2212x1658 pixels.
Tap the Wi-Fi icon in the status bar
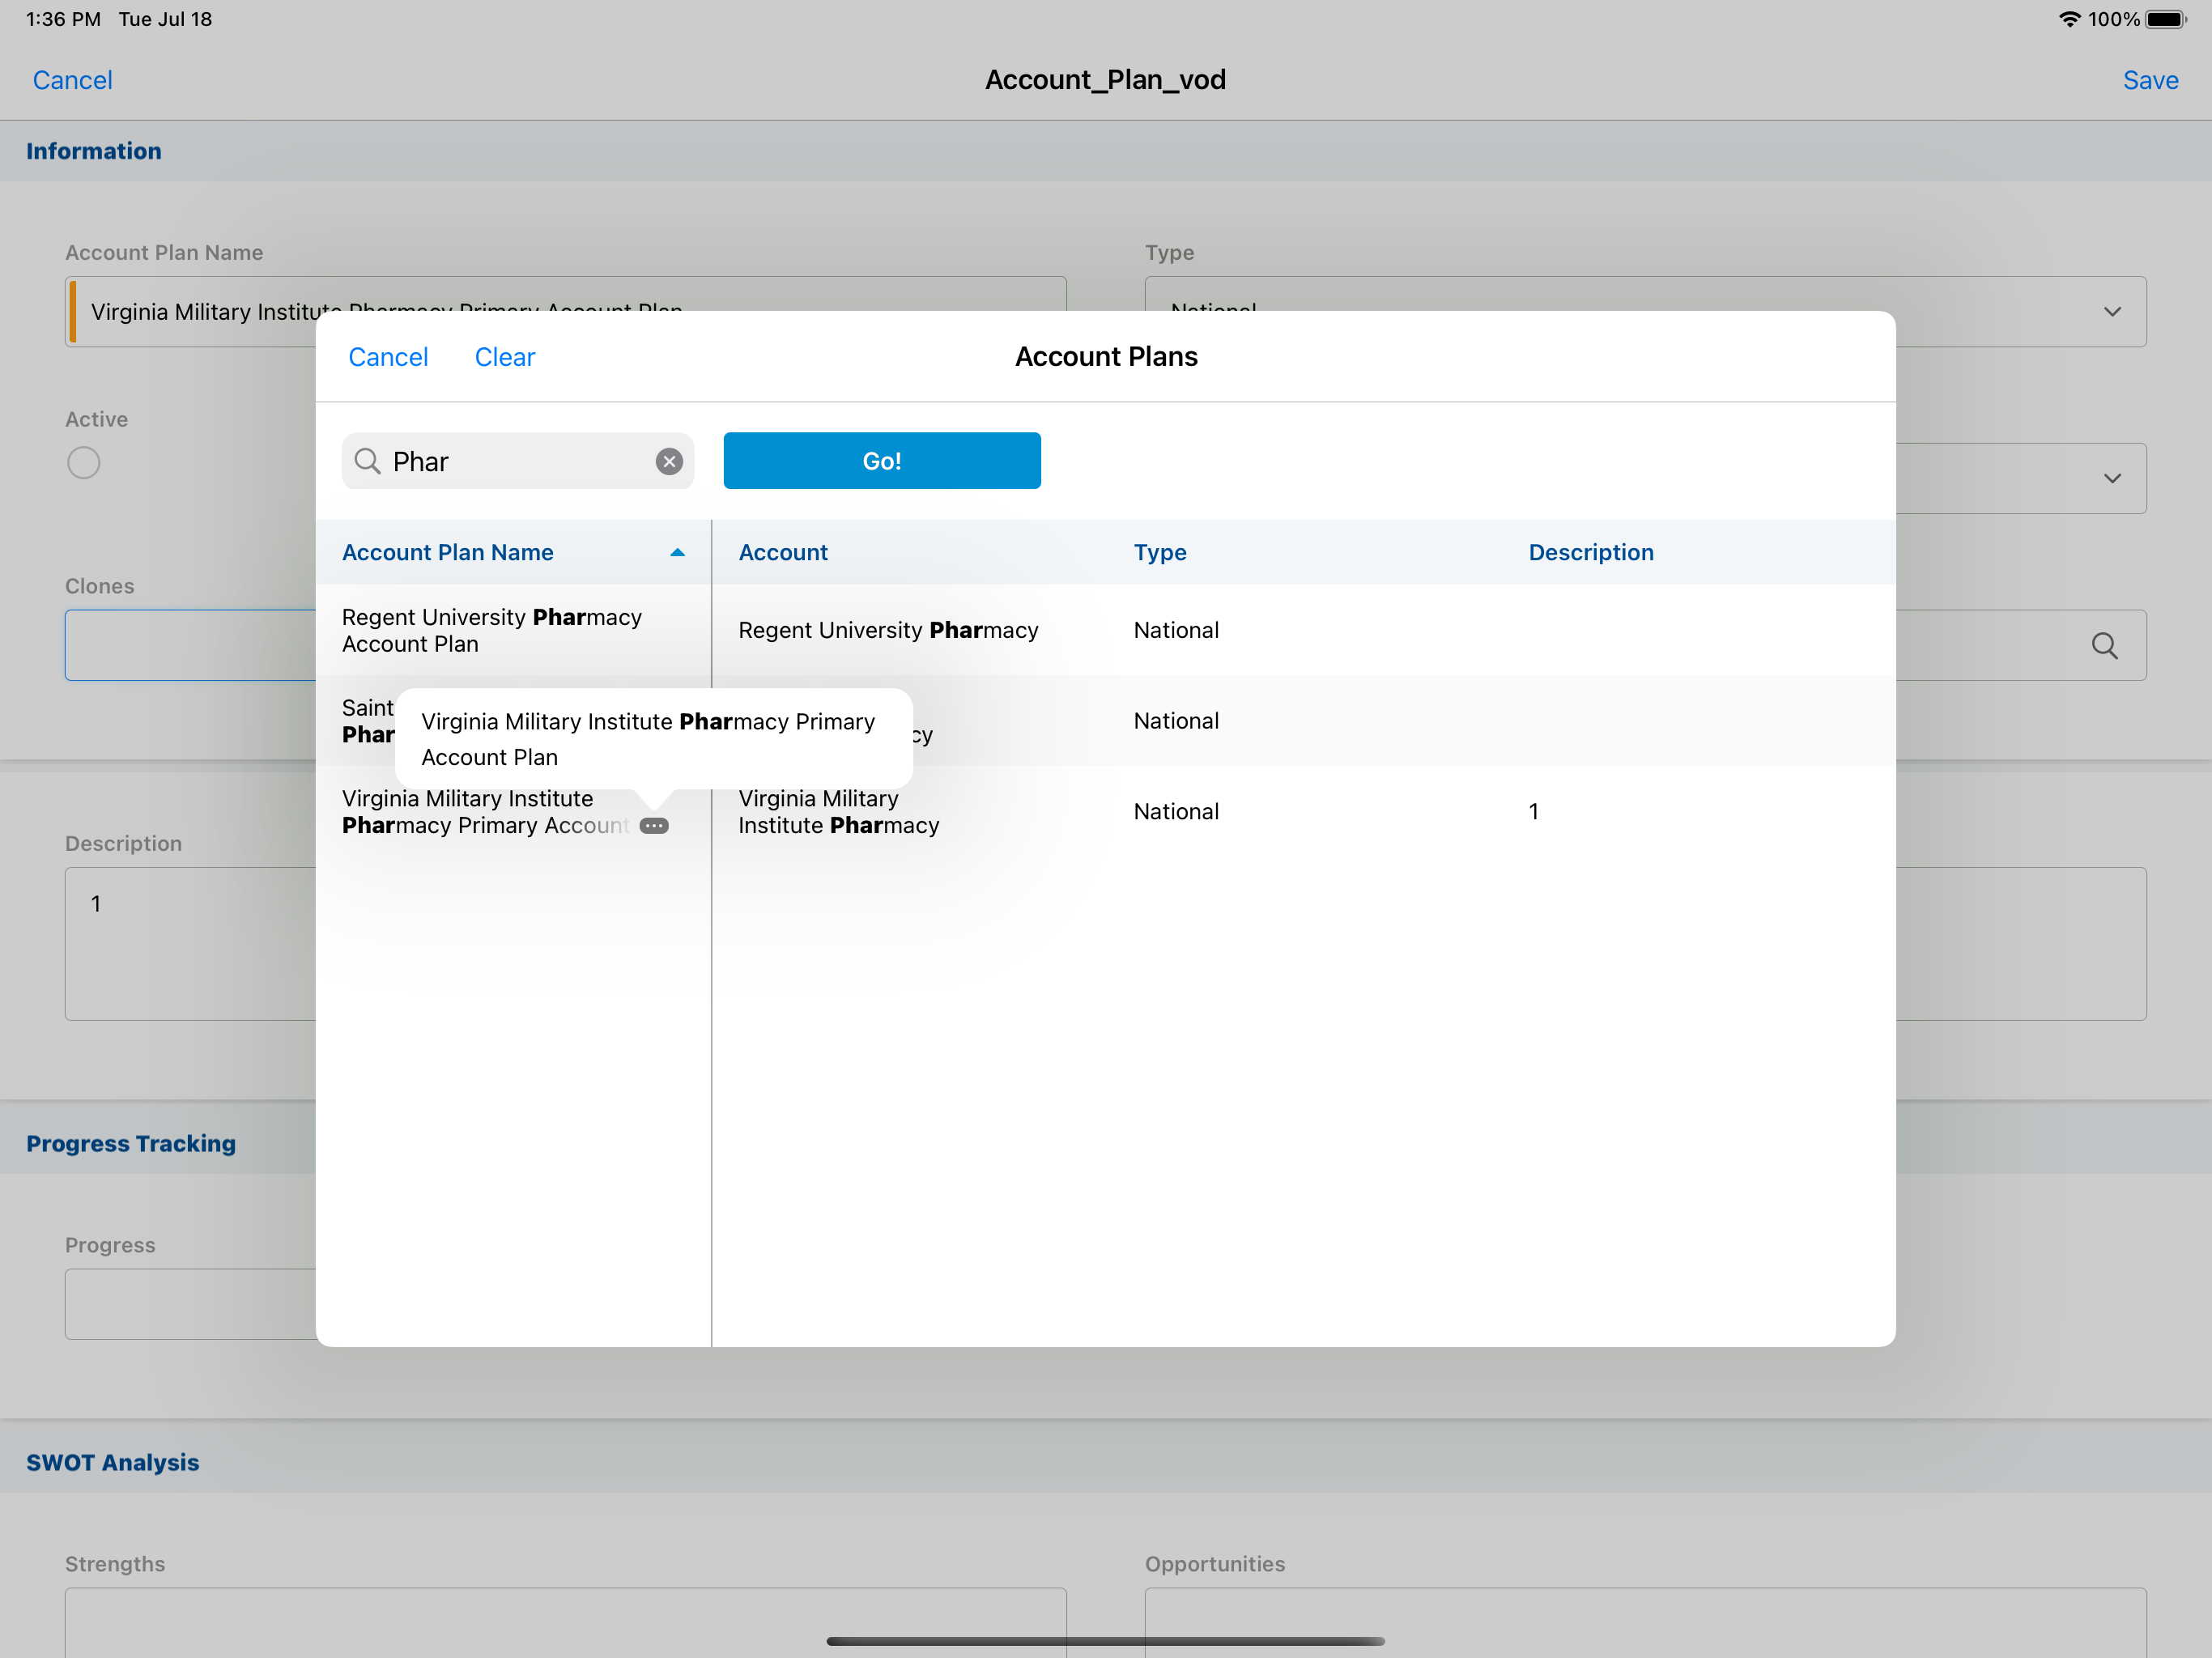coord(2069,19)
